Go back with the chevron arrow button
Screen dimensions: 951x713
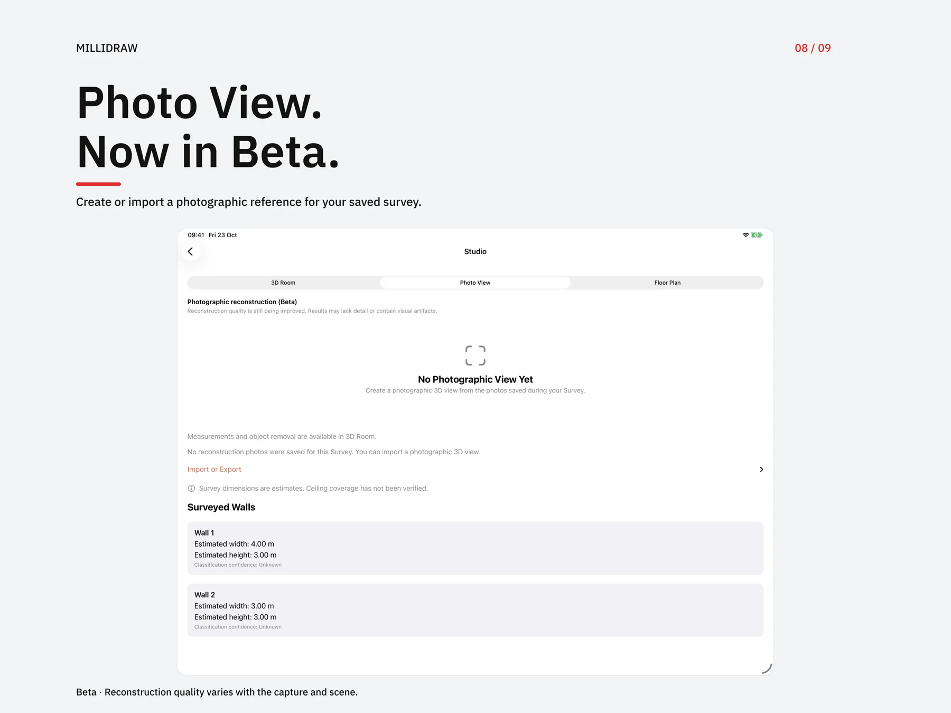(x=191, y=251)
